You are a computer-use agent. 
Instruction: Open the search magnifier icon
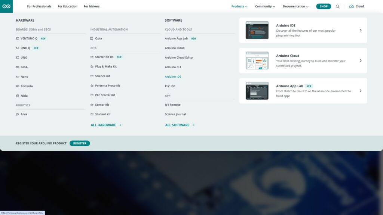point(337,6)
